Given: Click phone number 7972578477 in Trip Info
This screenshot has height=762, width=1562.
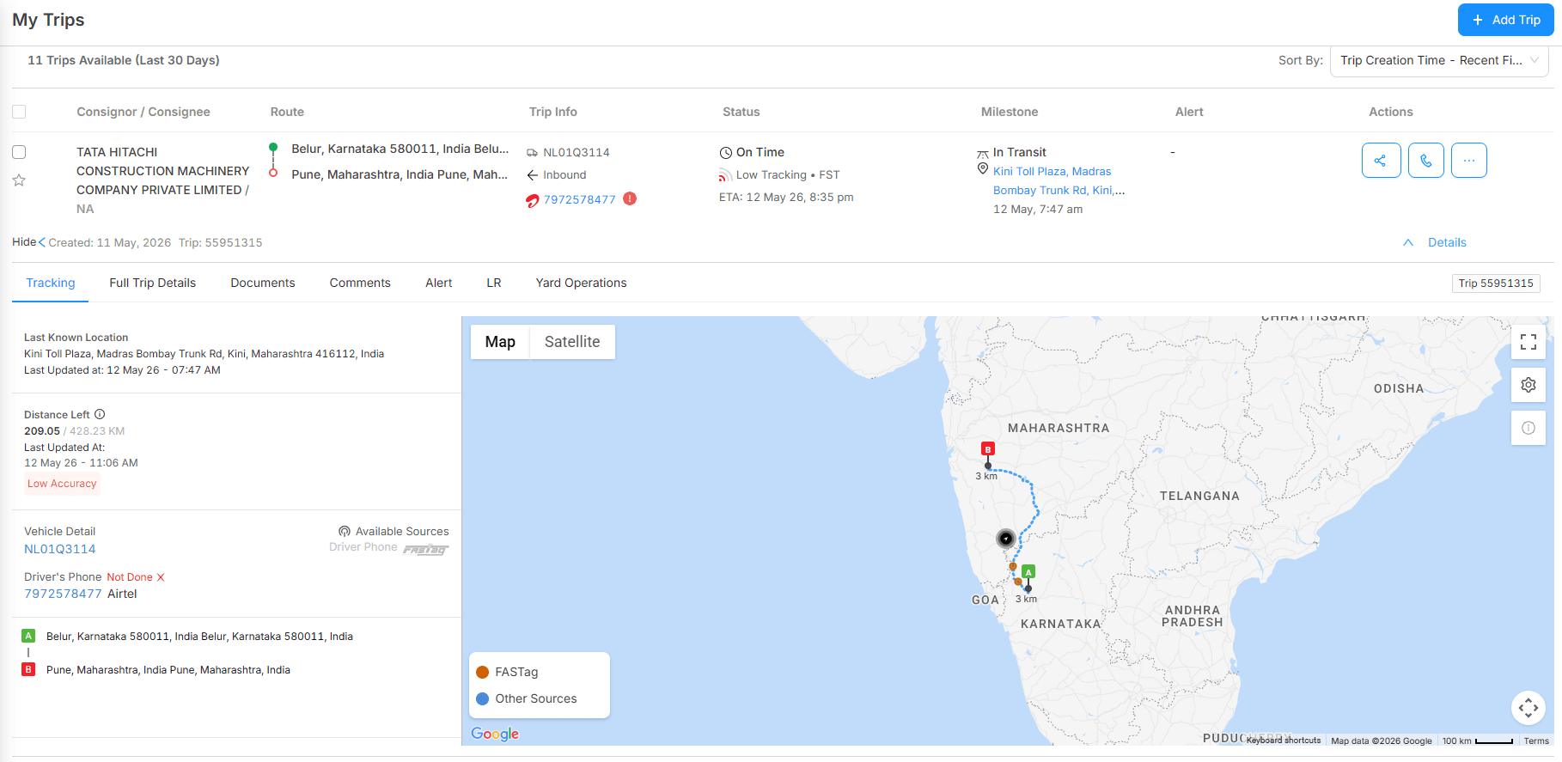Looking at the screenshot, I should [x=580, y=199].
